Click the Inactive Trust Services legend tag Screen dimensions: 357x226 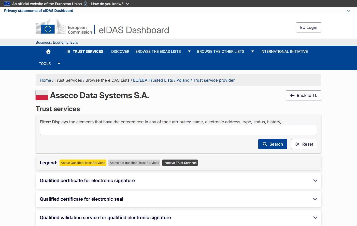[180, 163]
